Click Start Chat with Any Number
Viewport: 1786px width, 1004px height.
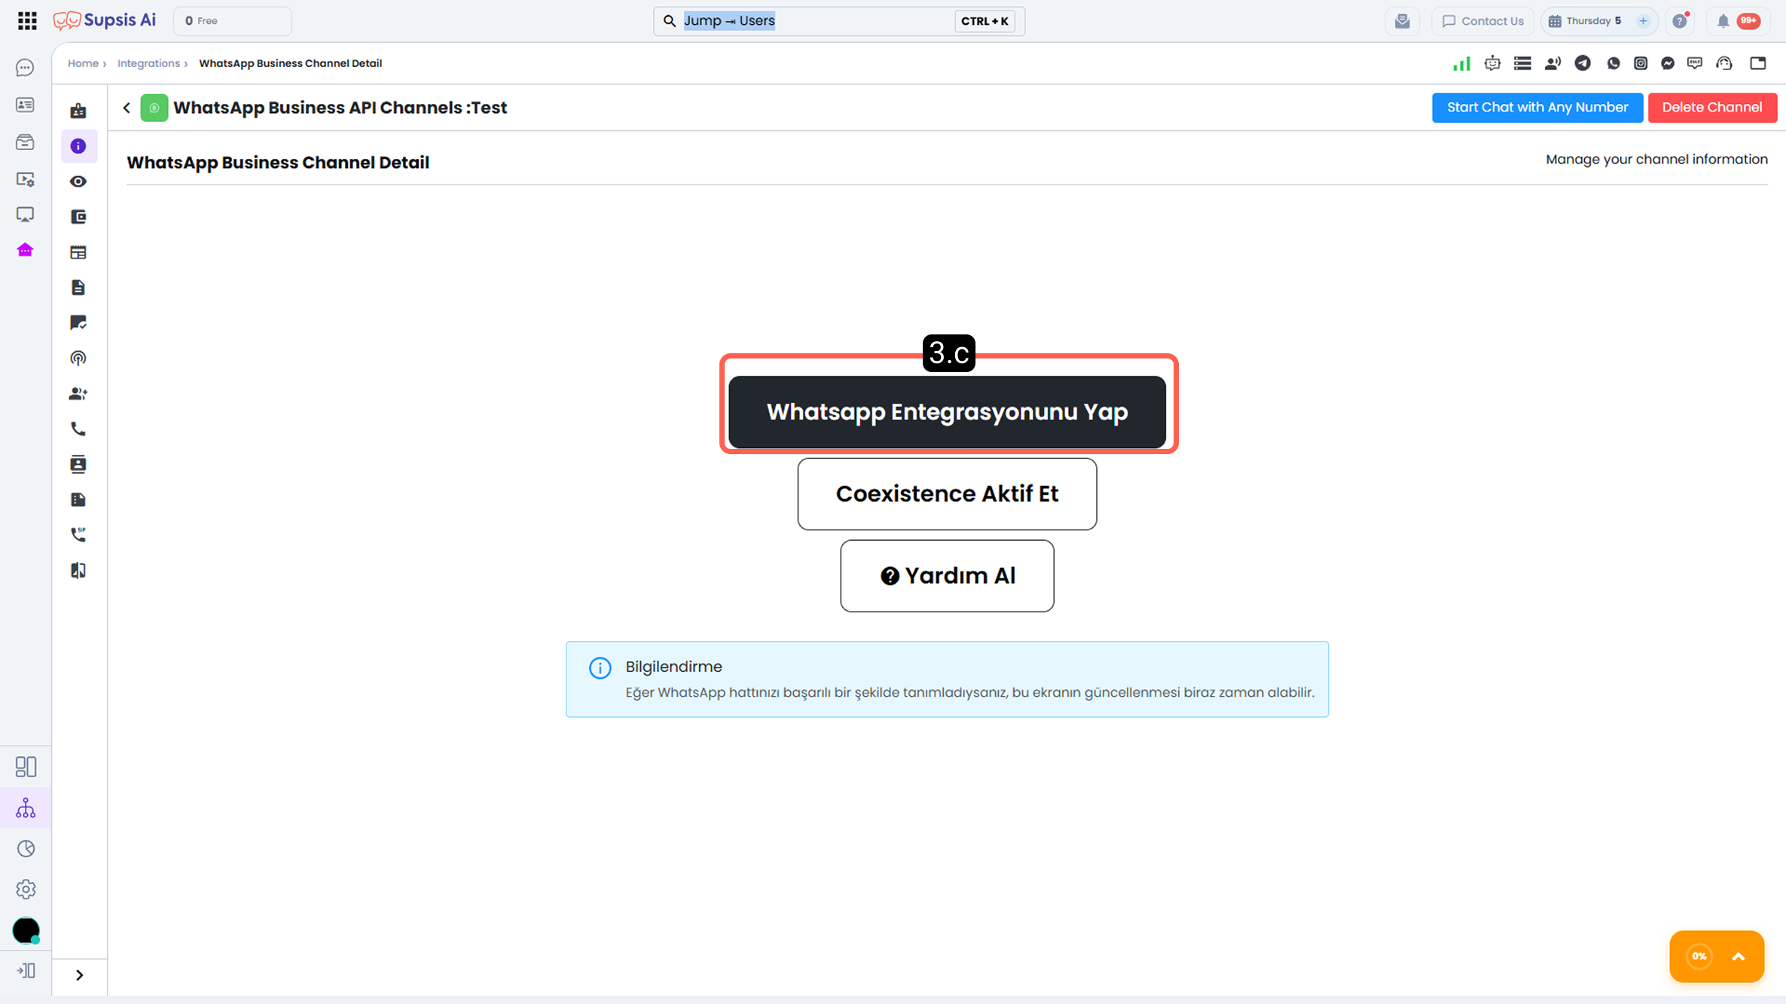(x=1537, y=108)
